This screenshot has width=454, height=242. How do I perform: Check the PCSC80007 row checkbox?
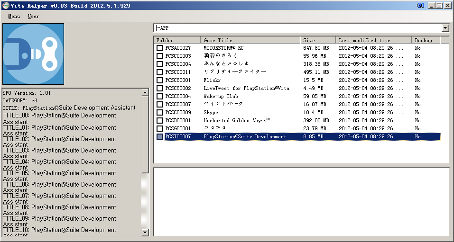point(159,104)
